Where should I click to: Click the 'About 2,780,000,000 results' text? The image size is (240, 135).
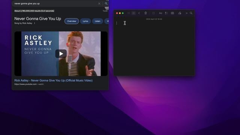34,11
